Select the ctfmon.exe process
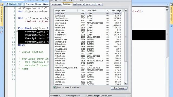The height and width of the screenshot is (97, 173). [88, 75]
